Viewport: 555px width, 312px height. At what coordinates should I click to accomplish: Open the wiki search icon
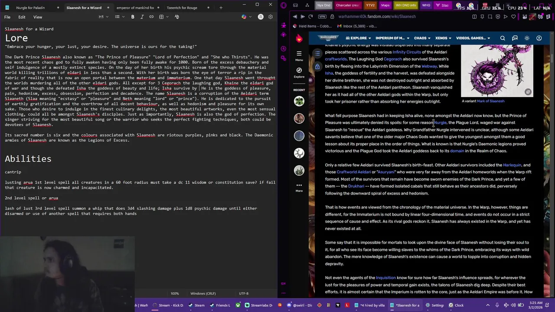click(503, 38)
